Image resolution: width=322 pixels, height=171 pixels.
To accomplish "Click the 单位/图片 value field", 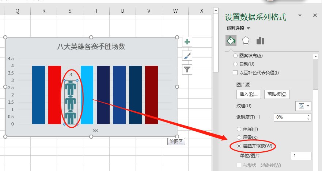I will (x=301, y=156).
